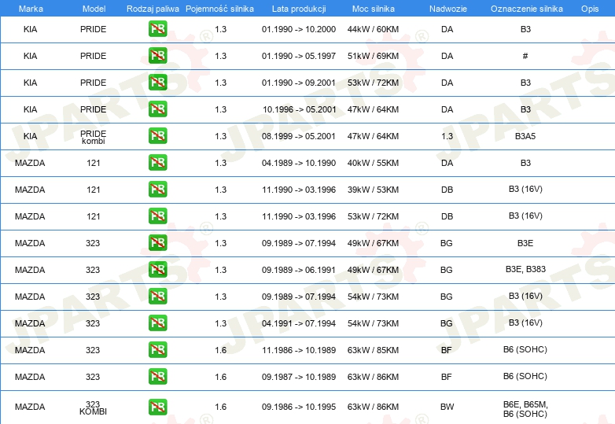
Task: Click the Oznaczenie silnika column header
Action: [526, 9]
